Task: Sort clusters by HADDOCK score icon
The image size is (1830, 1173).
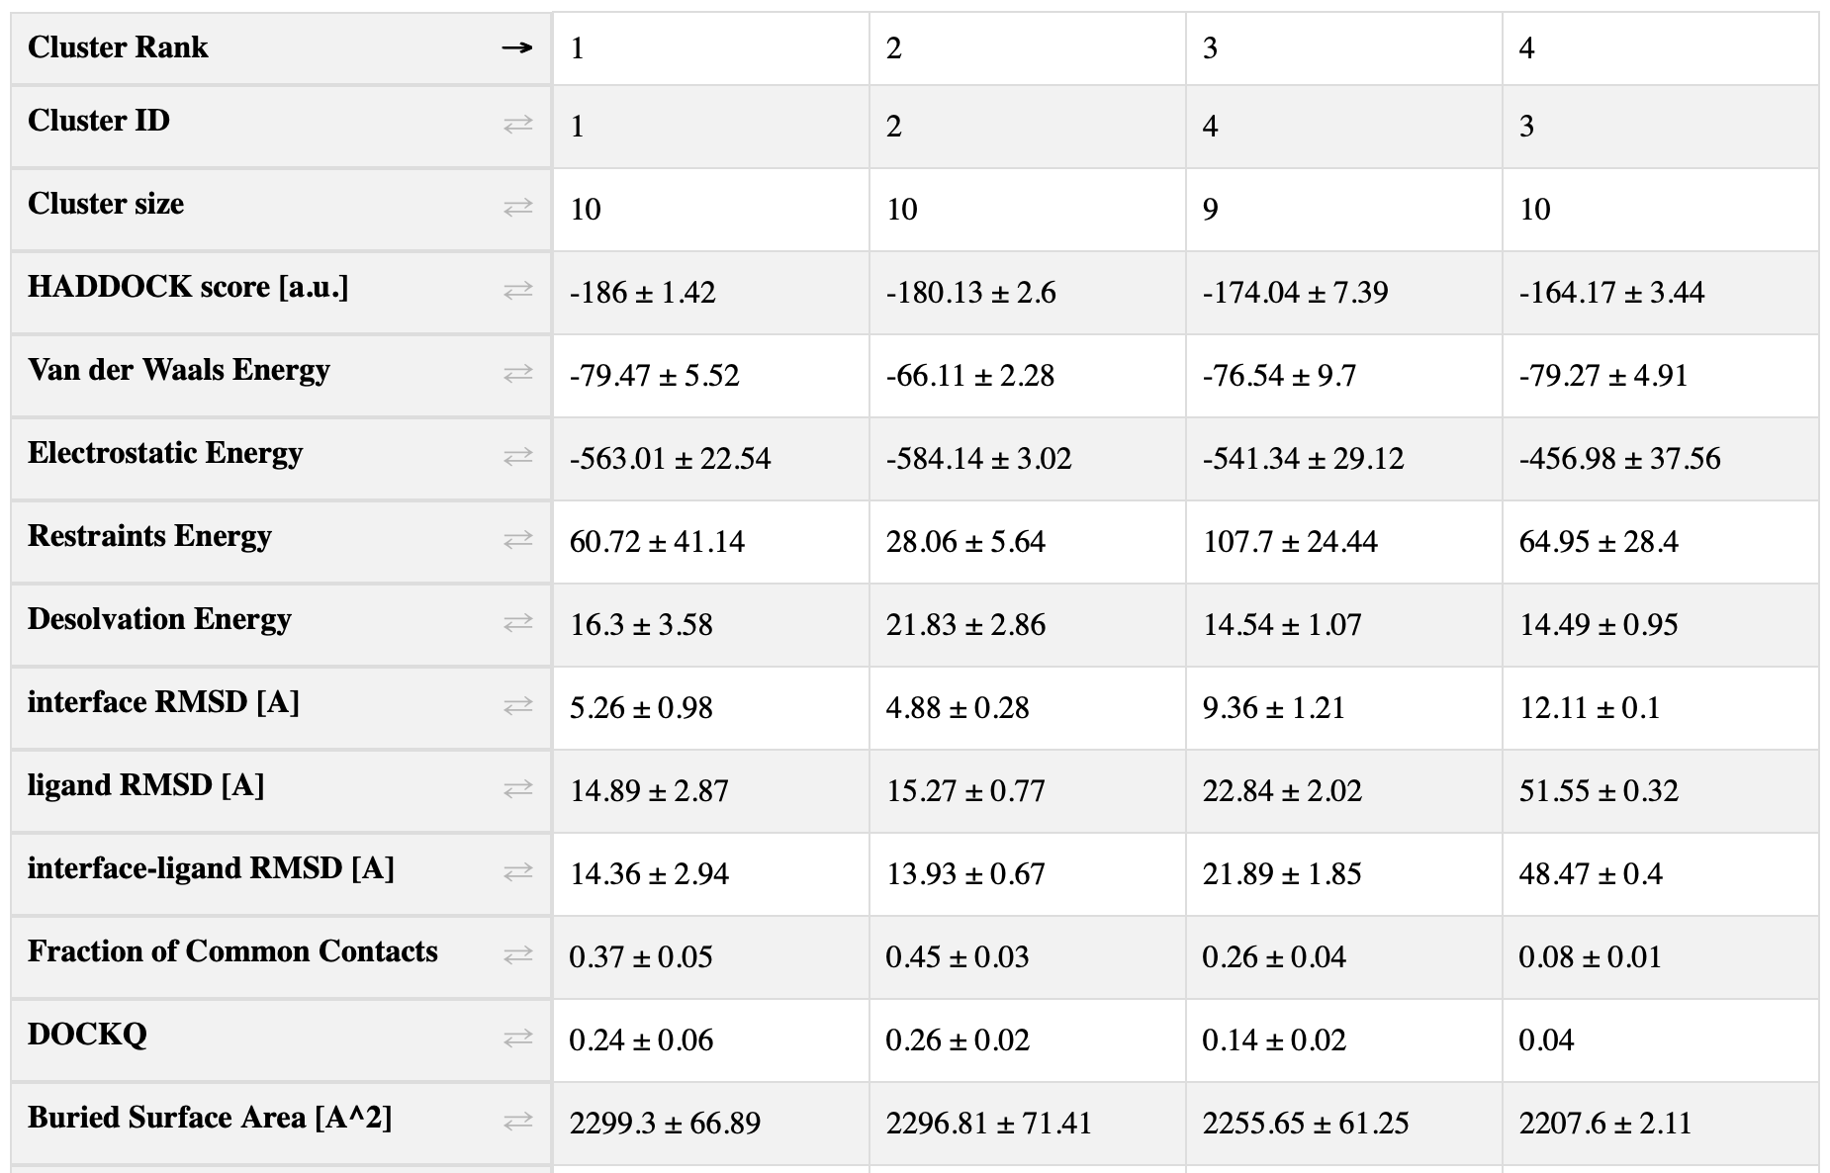Action: coord(517,291)
